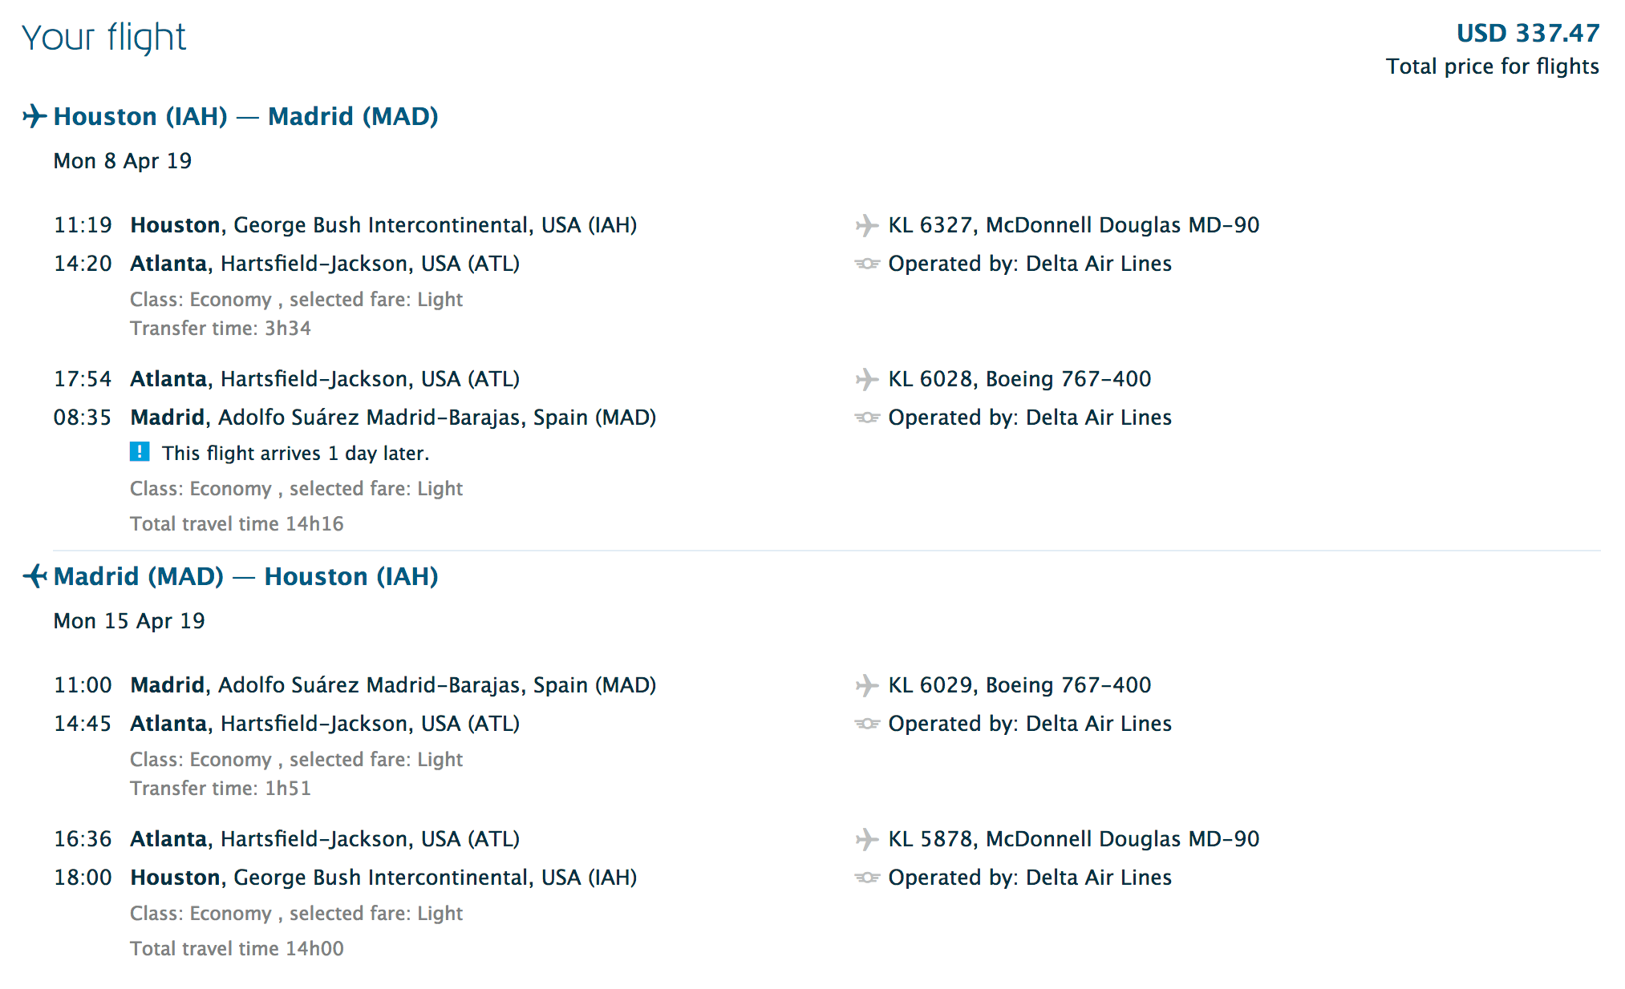Click the Mon 8 Apr 19 departure date
This screenshot has width=1625, height=989.
point(123,161)
